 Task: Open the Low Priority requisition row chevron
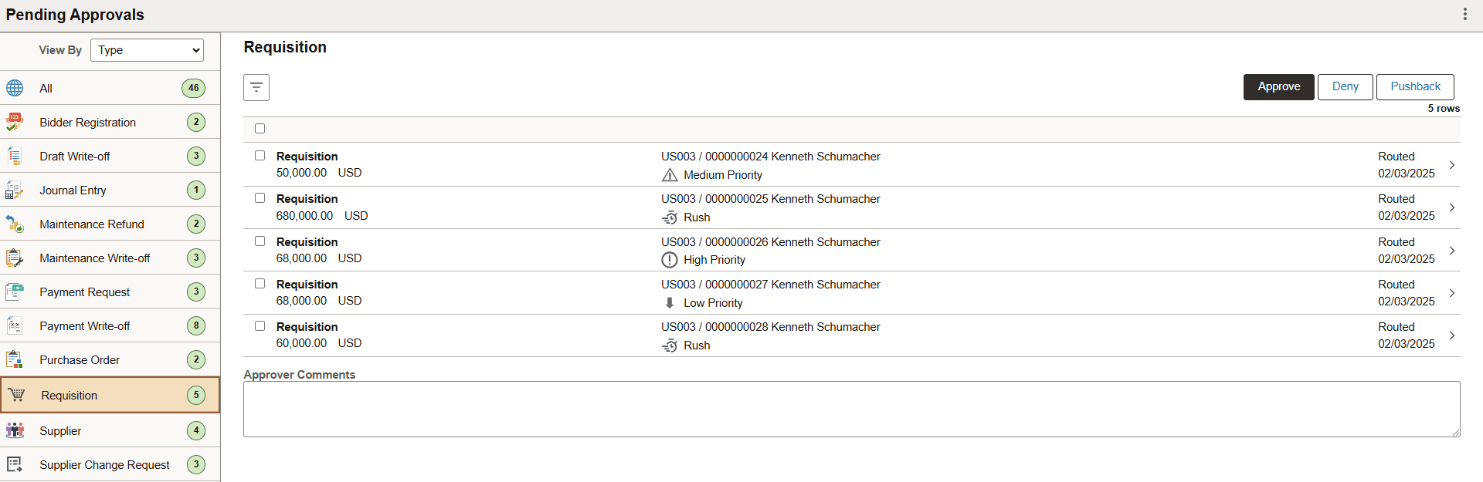pos(1454,292)
